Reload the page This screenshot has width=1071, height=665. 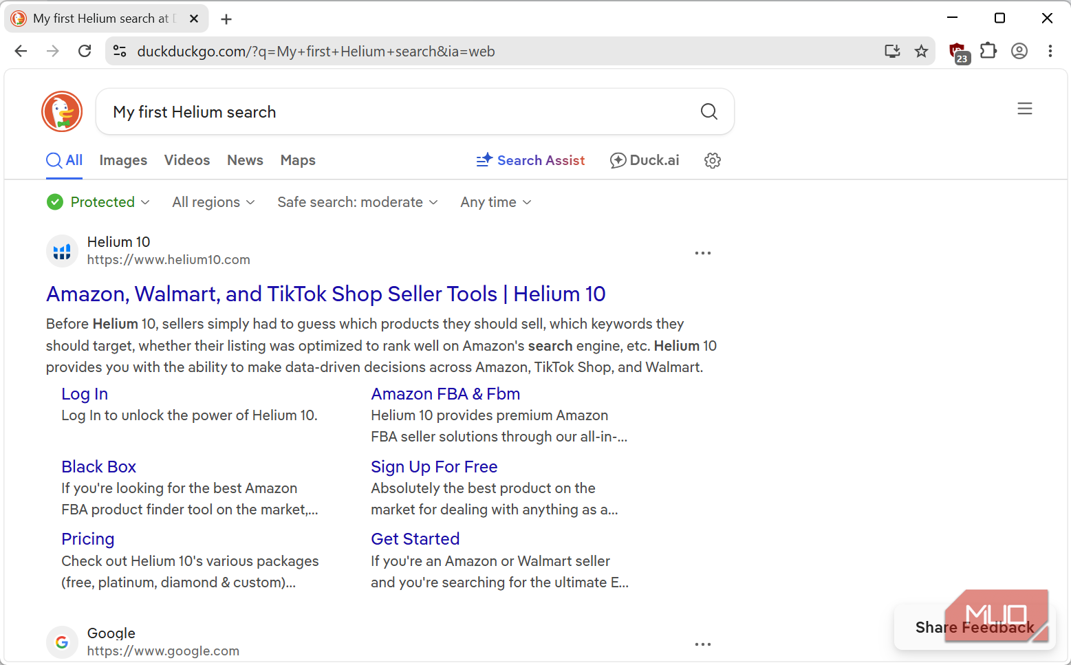pos(85,51)
